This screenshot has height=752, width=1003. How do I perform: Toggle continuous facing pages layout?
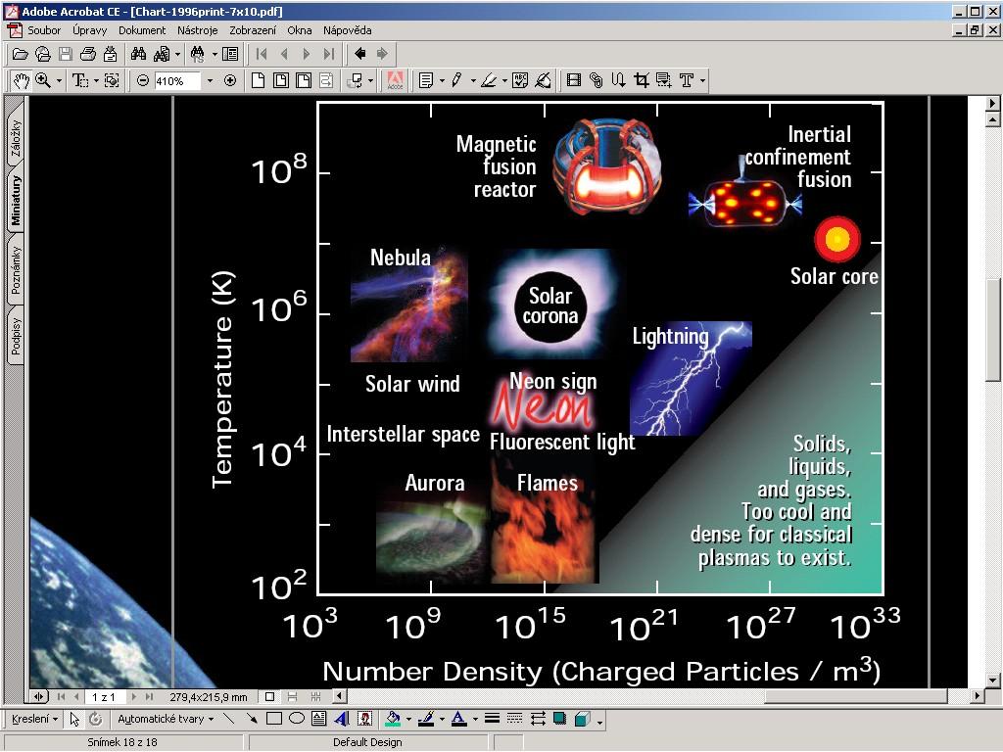[x=314, y=696]
